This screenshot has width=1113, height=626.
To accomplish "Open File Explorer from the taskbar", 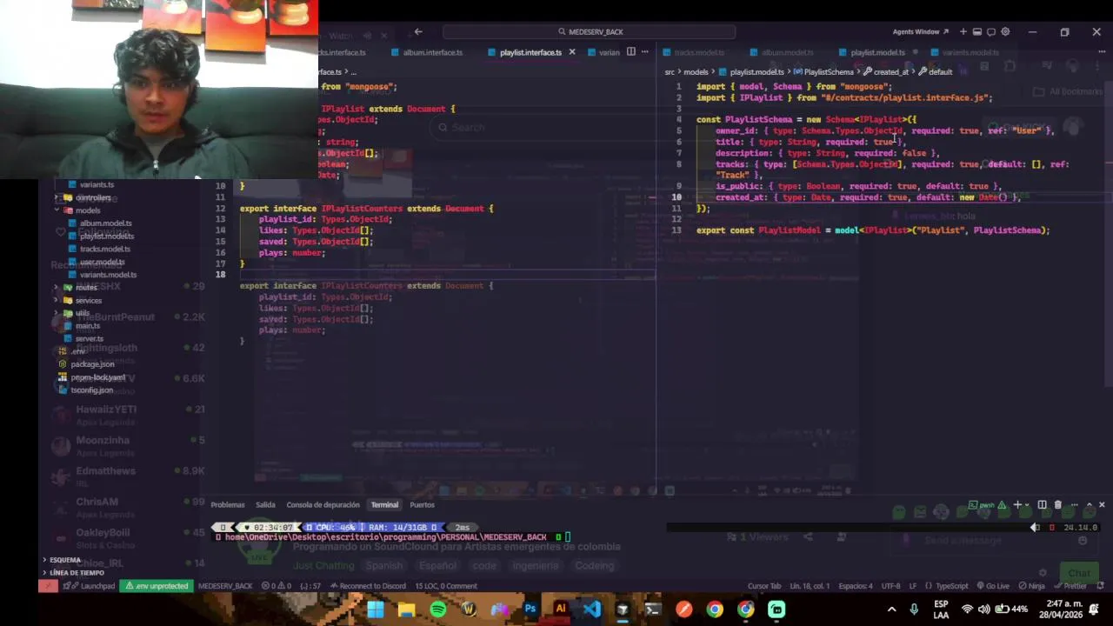I will click(x=406, y=609).
